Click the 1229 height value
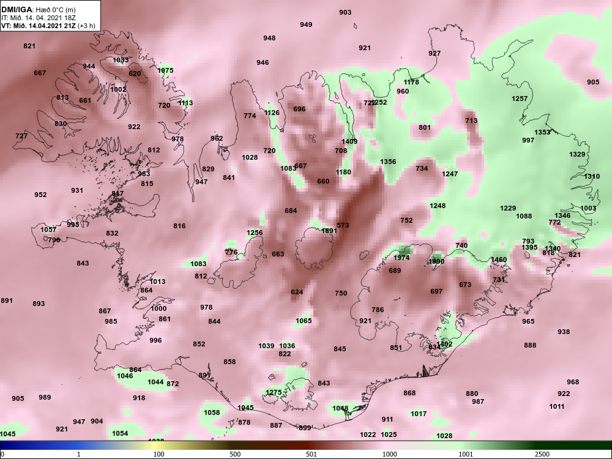 (508, 209)
